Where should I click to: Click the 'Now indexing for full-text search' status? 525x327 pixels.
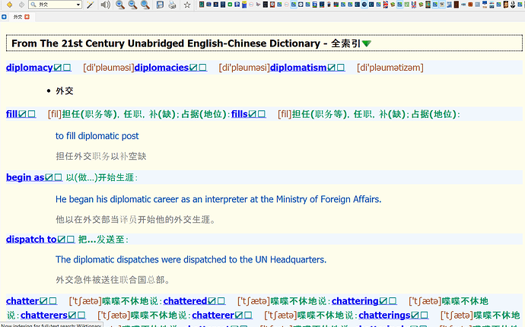51,325
